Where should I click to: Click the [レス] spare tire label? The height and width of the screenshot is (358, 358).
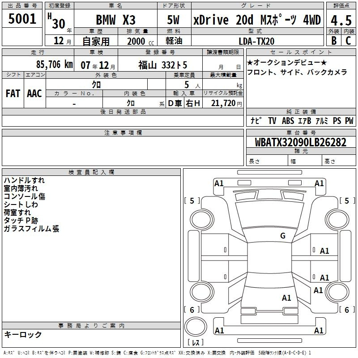coord(196,342)
